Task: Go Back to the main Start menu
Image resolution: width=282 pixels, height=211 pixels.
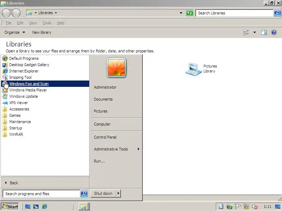Action: point(45,183)
